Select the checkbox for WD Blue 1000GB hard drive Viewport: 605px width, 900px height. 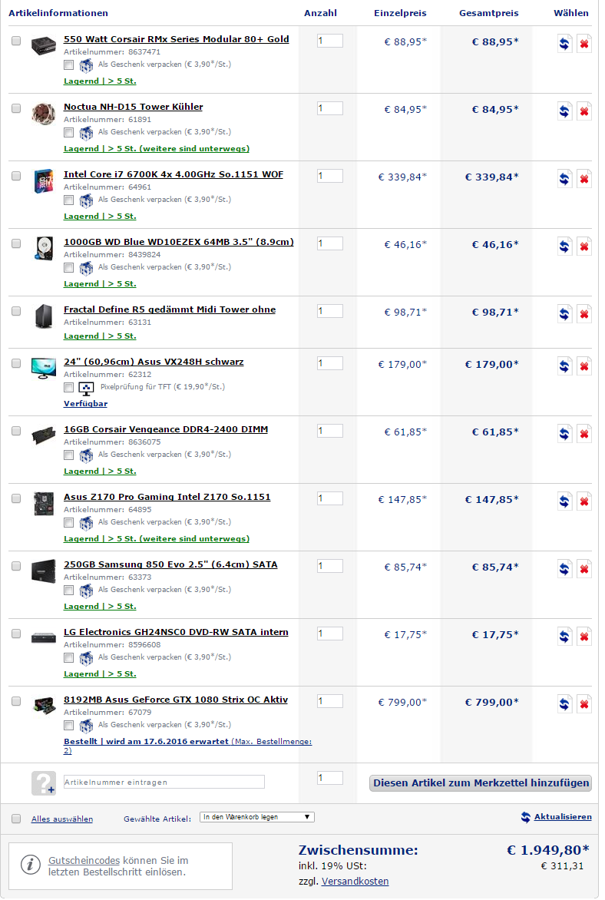pos(16,243)
